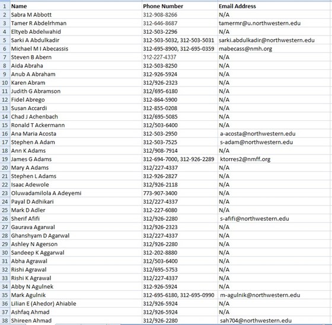Select phone cell 312-503-8250
This screenshot has width=332, height=325.
click(180, 66)
